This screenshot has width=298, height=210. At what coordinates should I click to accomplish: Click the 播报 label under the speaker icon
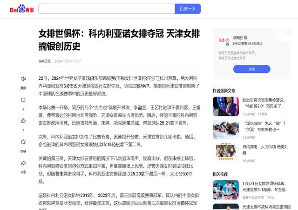(23, 88)
